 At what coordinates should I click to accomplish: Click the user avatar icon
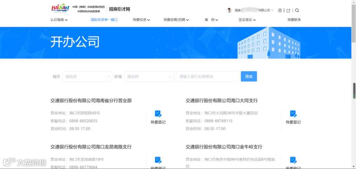229,11
